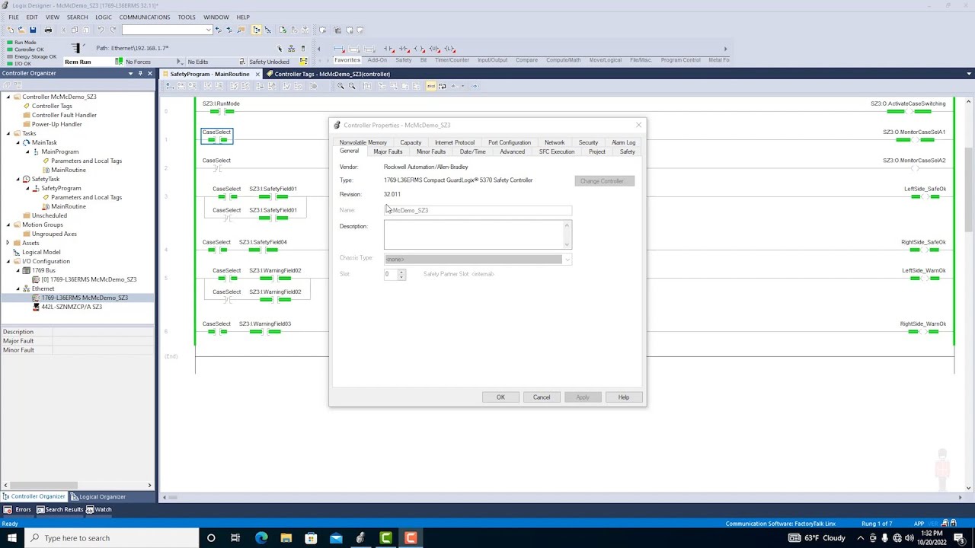
Task: Close the Controller Properties dialog
Action: click(x=638, y=125)
